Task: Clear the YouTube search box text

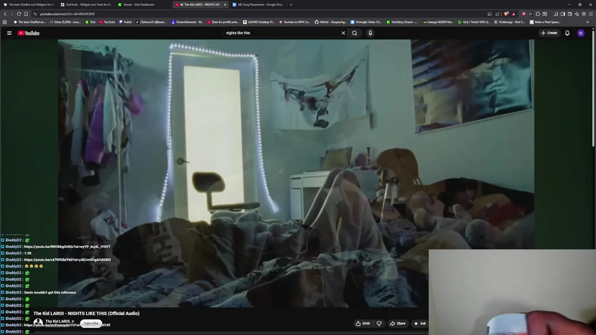Action: (x=343, y=33)
